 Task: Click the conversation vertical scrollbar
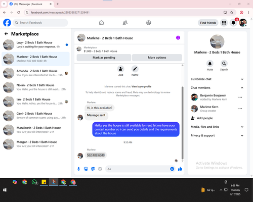(182, 123)
